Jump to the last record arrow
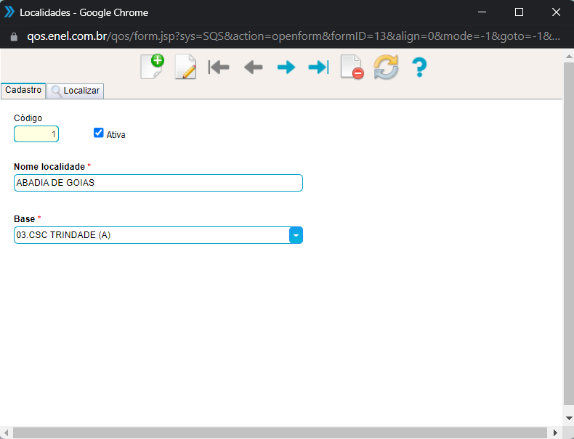The width and height of the screenshot is (574, 439). pyautogui.click(x=319, y=67)
